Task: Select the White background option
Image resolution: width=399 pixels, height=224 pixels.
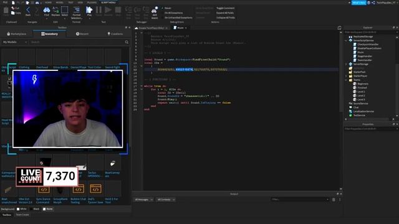Action: click(21, 209)
